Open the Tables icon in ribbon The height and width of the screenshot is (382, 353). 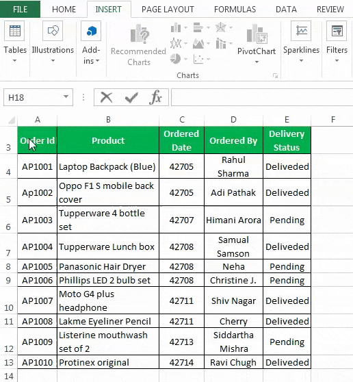click(x=14, y=31)
